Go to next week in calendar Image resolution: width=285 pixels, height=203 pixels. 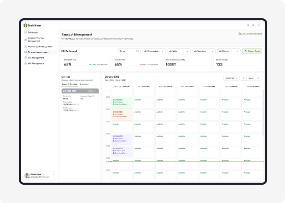coord(259,78)
